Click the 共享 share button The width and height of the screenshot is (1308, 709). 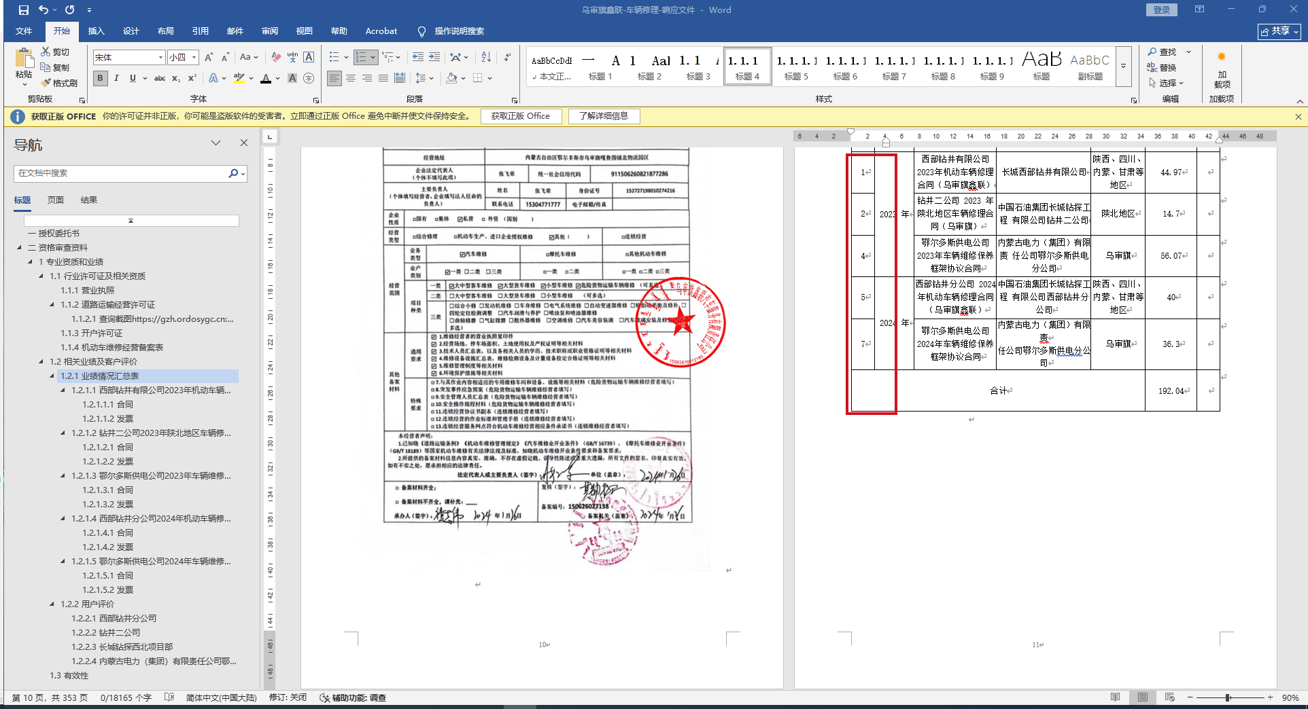[1279, 31]
